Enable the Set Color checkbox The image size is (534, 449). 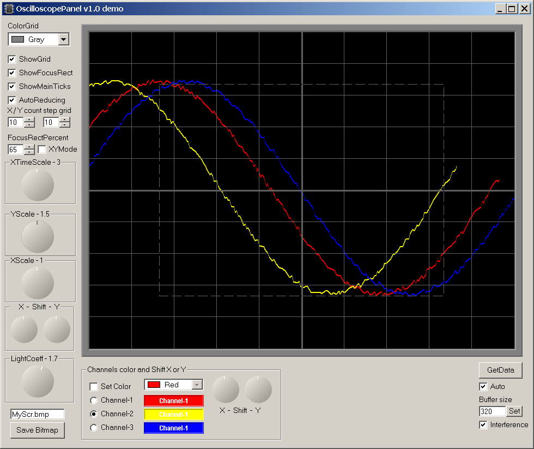coord(94,387)
